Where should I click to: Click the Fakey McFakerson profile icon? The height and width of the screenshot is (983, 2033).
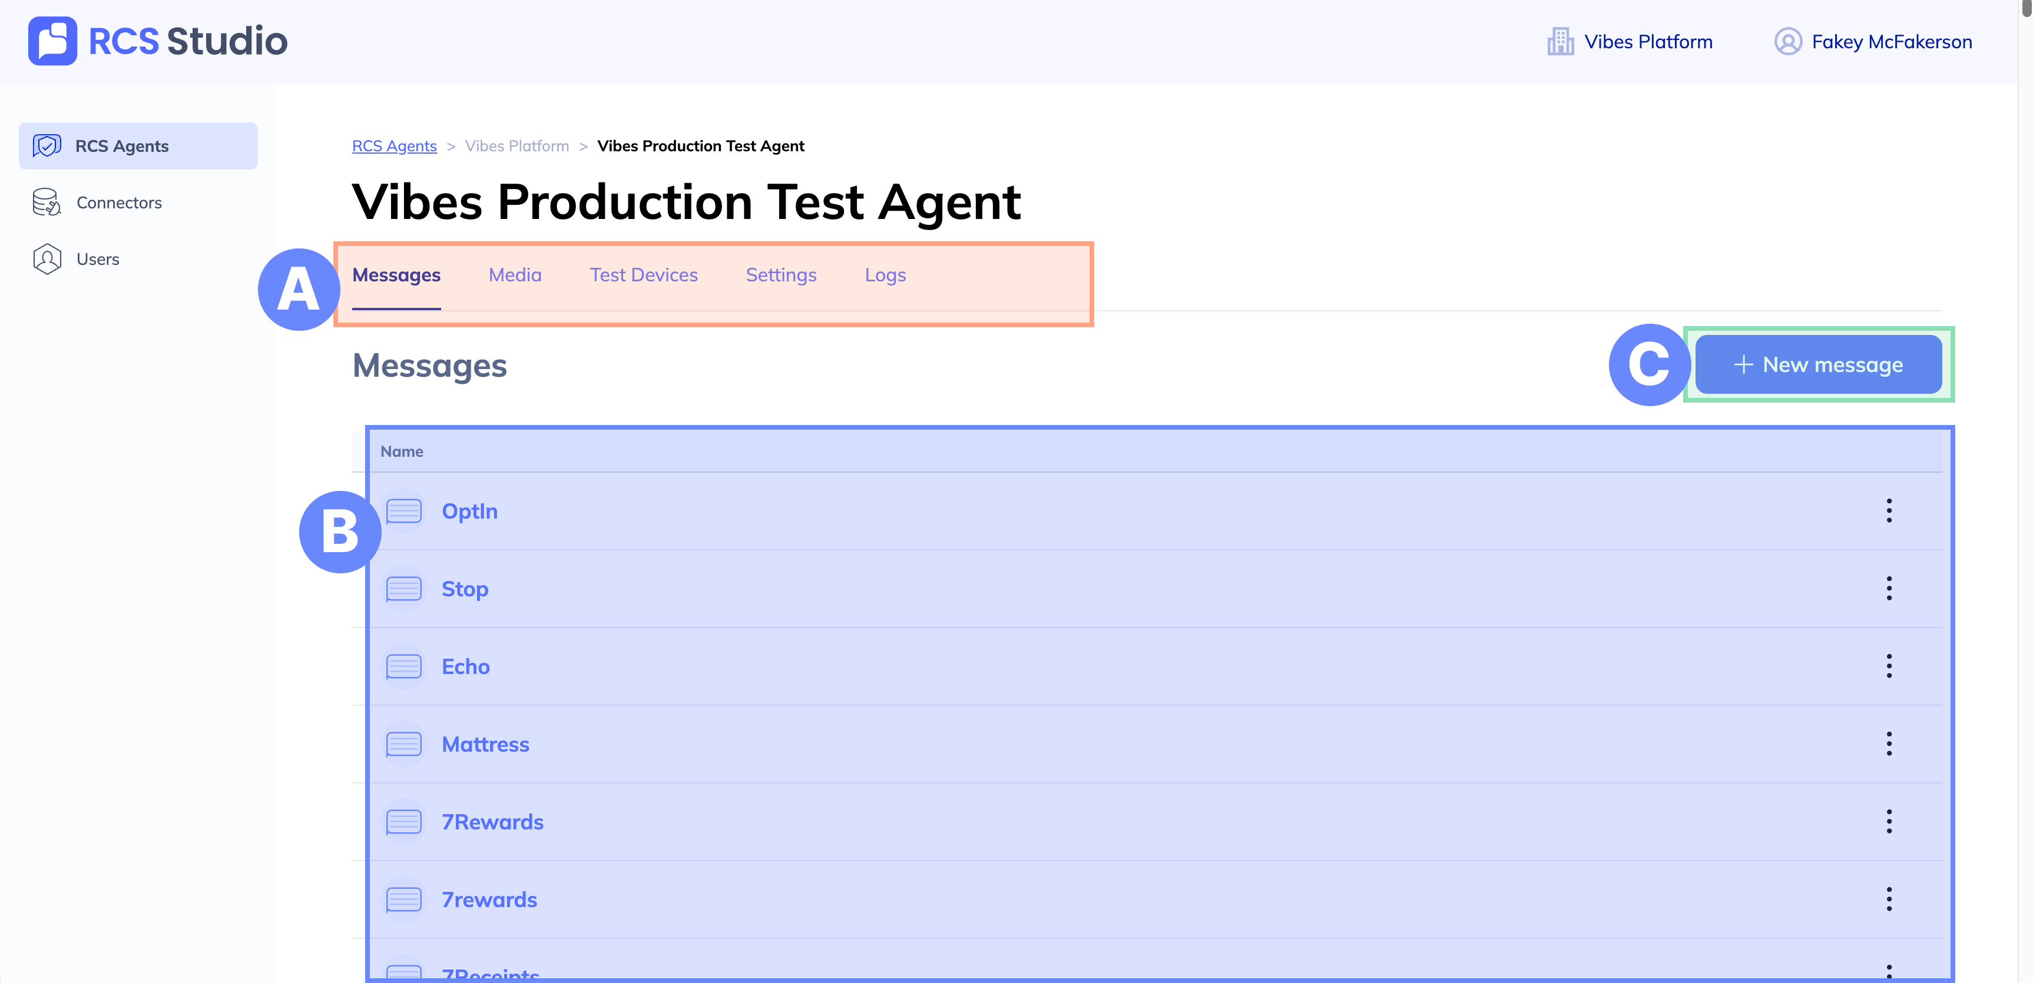click(1787, 42)
